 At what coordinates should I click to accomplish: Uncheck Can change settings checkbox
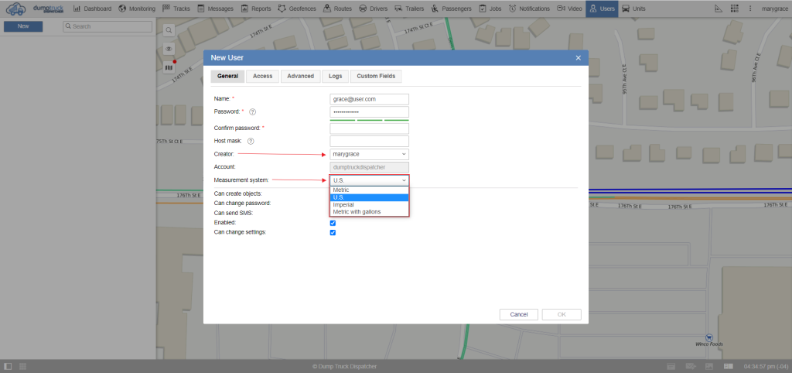(x=333, y=232)
